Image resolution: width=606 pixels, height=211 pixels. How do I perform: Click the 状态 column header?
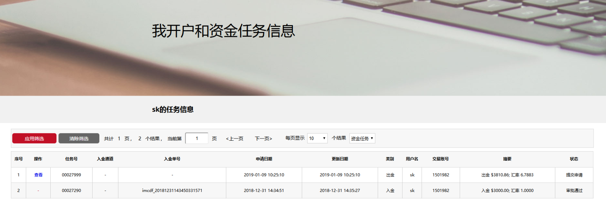[574, 159]
